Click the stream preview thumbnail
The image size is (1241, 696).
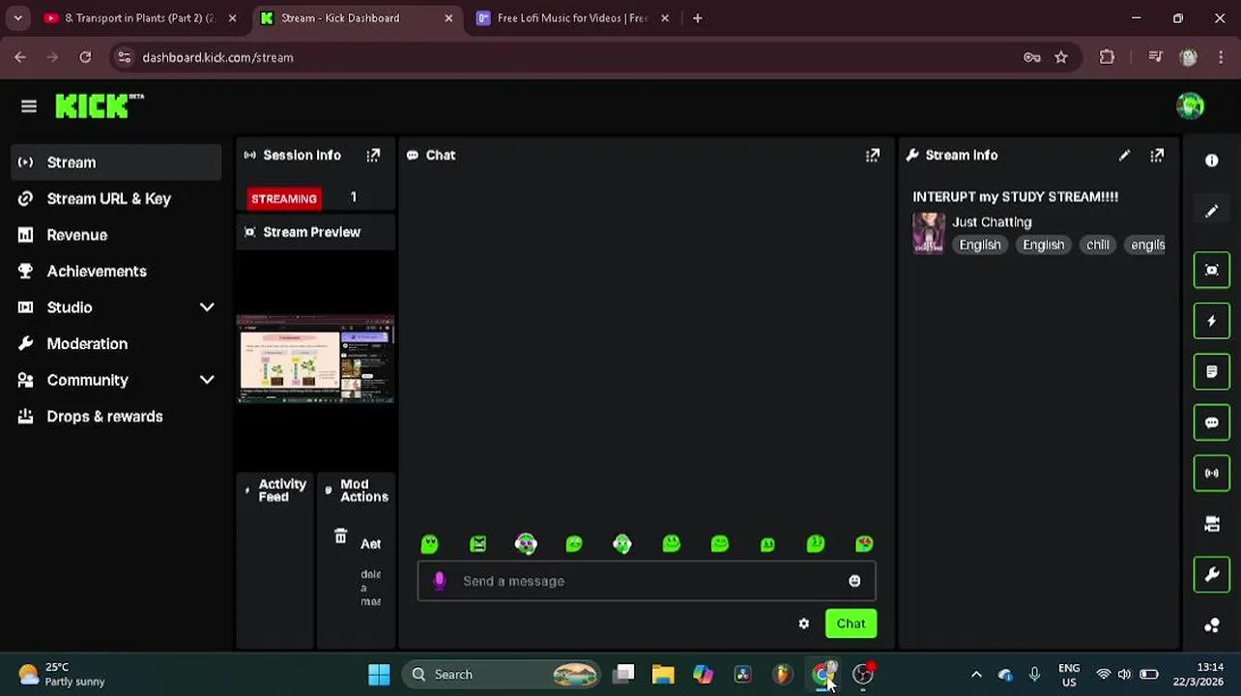pyautogui.click(x=315, y=359)
